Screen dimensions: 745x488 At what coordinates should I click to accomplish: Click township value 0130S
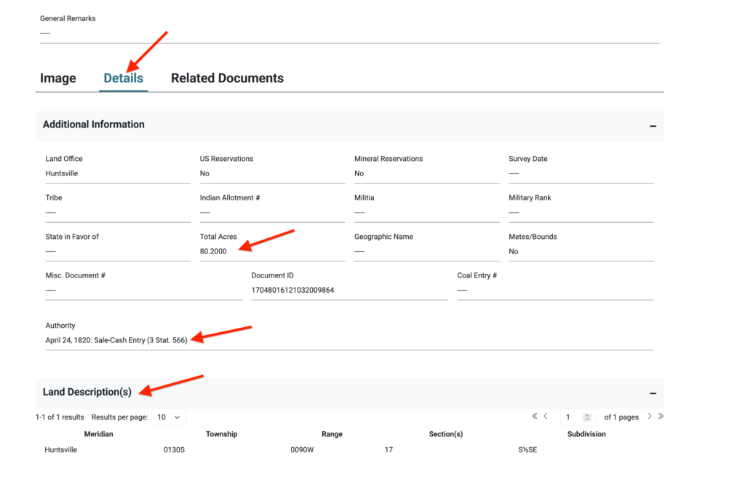(174, 450)
